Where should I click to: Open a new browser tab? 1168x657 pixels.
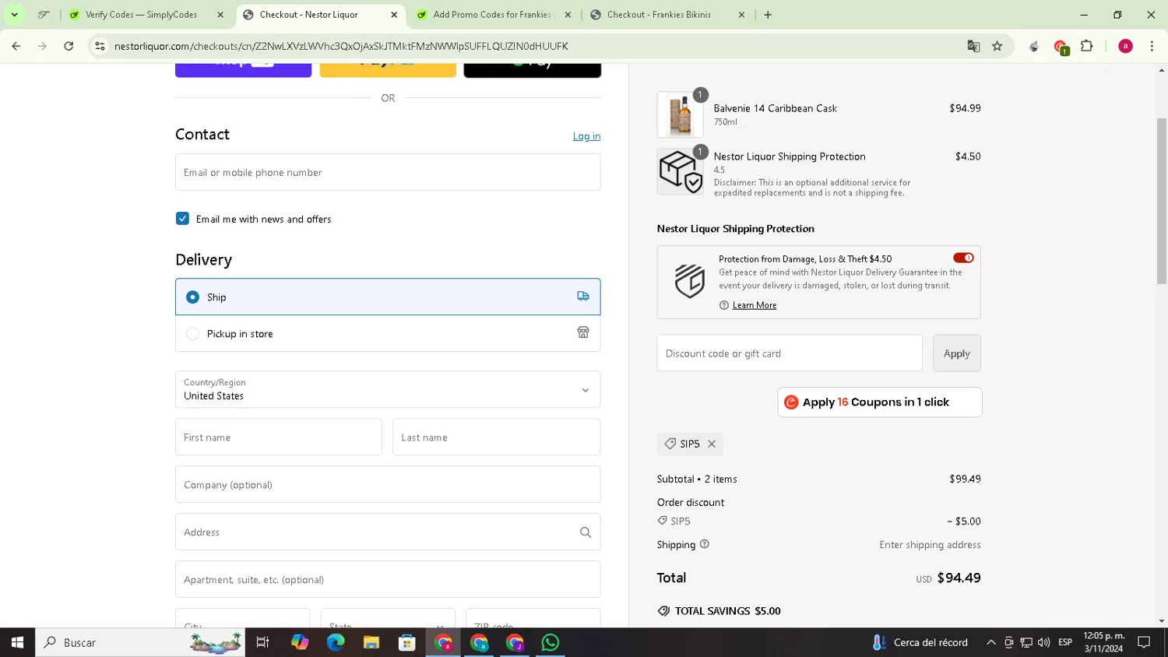768,14
